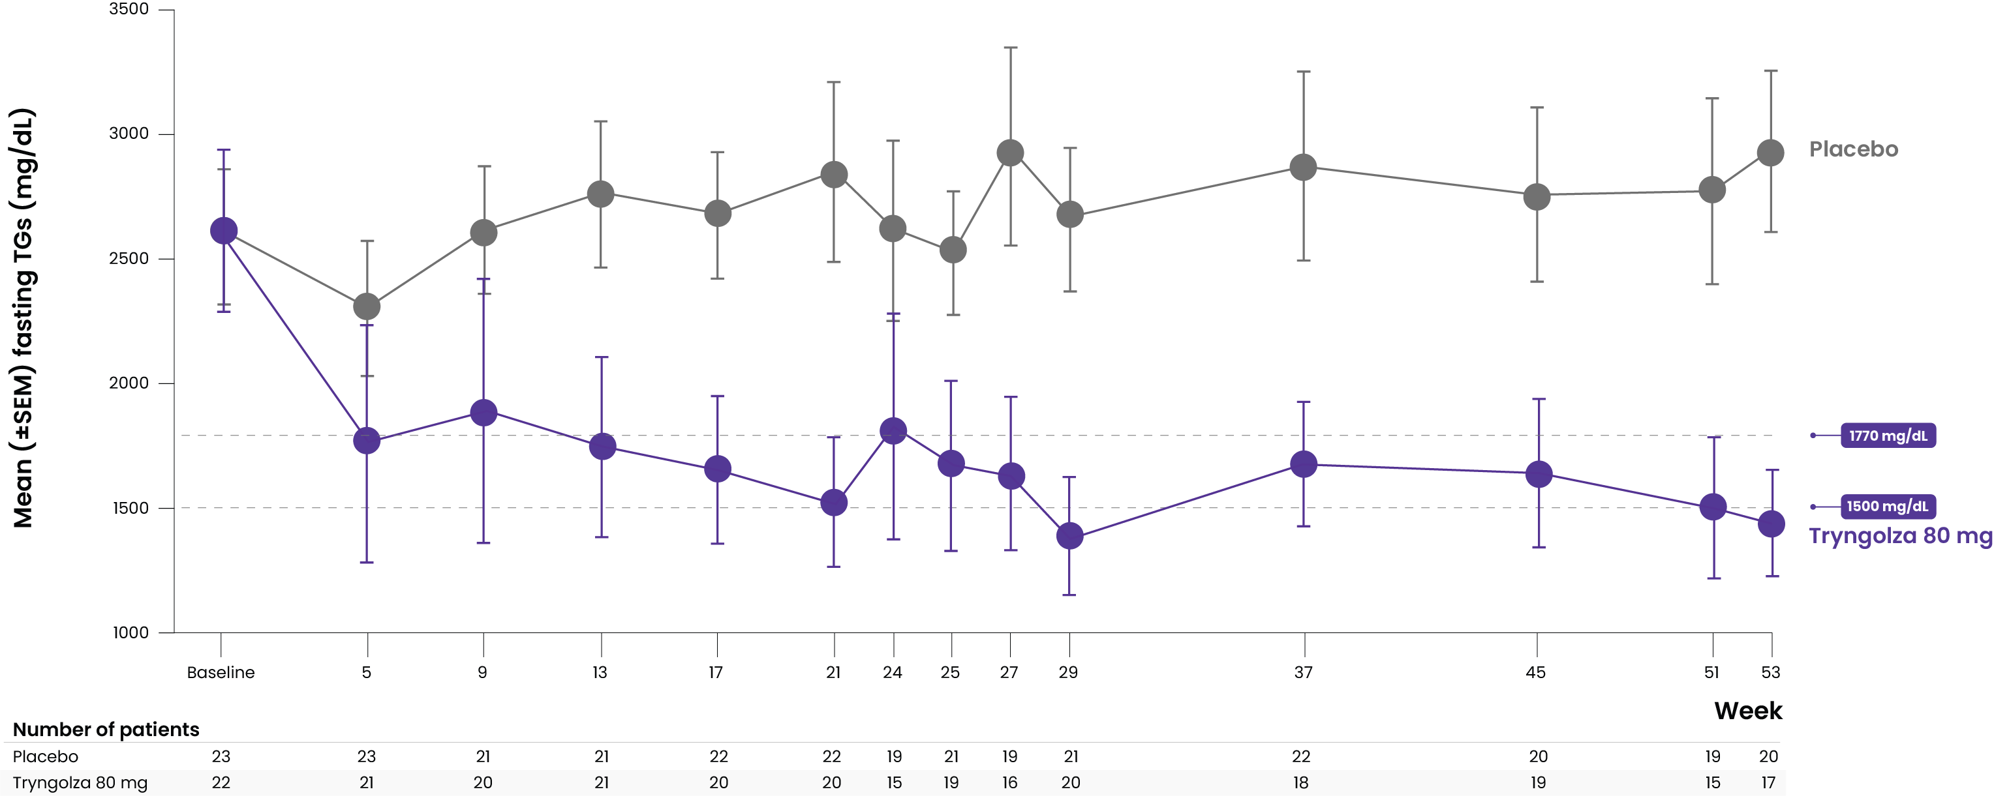Click the Tryngolza patient count for week 27
Screen dimensions: 1994x800
pos(1010,783)
